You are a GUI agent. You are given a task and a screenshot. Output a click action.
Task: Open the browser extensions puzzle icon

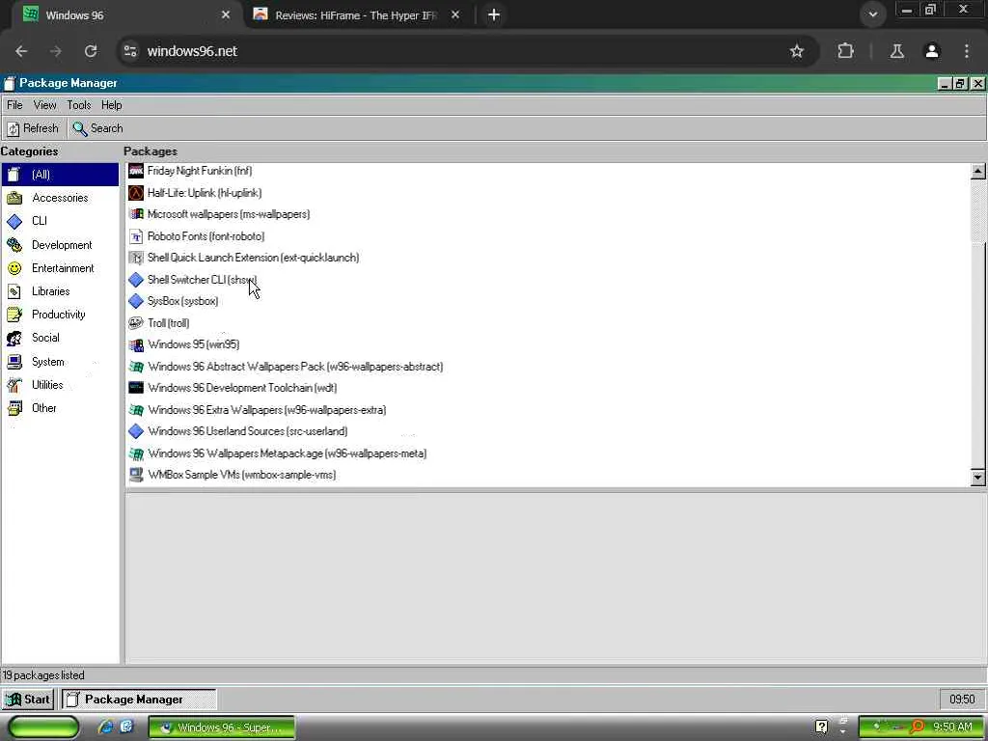point(845,51)
